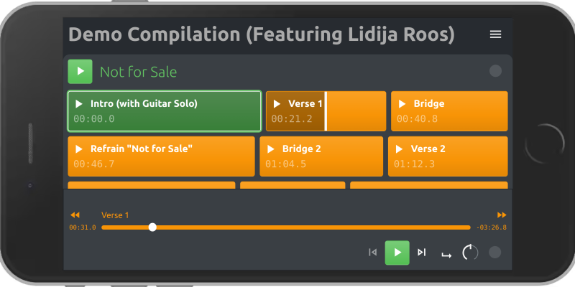Viewport: 575px width, 287px height.
Task: Jump to the Bridge 2 cue
Action: tap(321, 156)
